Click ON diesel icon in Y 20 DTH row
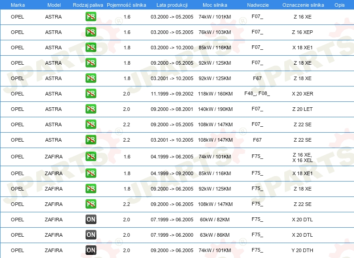 pos(91,250)
